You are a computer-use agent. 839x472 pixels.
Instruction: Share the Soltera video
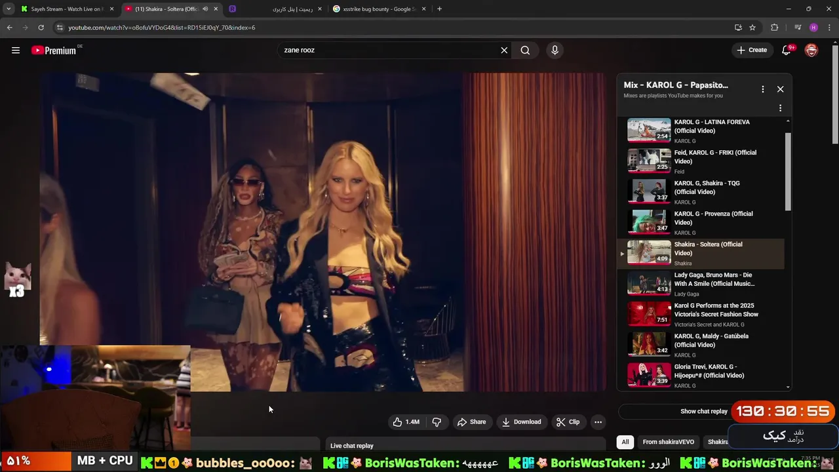(472, 422)
